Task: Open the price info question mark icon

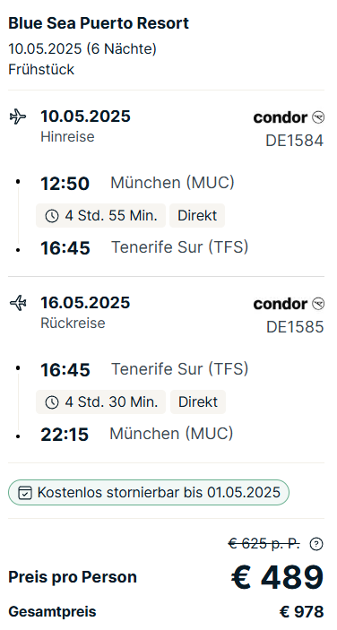Action: [x=316, y=544]
